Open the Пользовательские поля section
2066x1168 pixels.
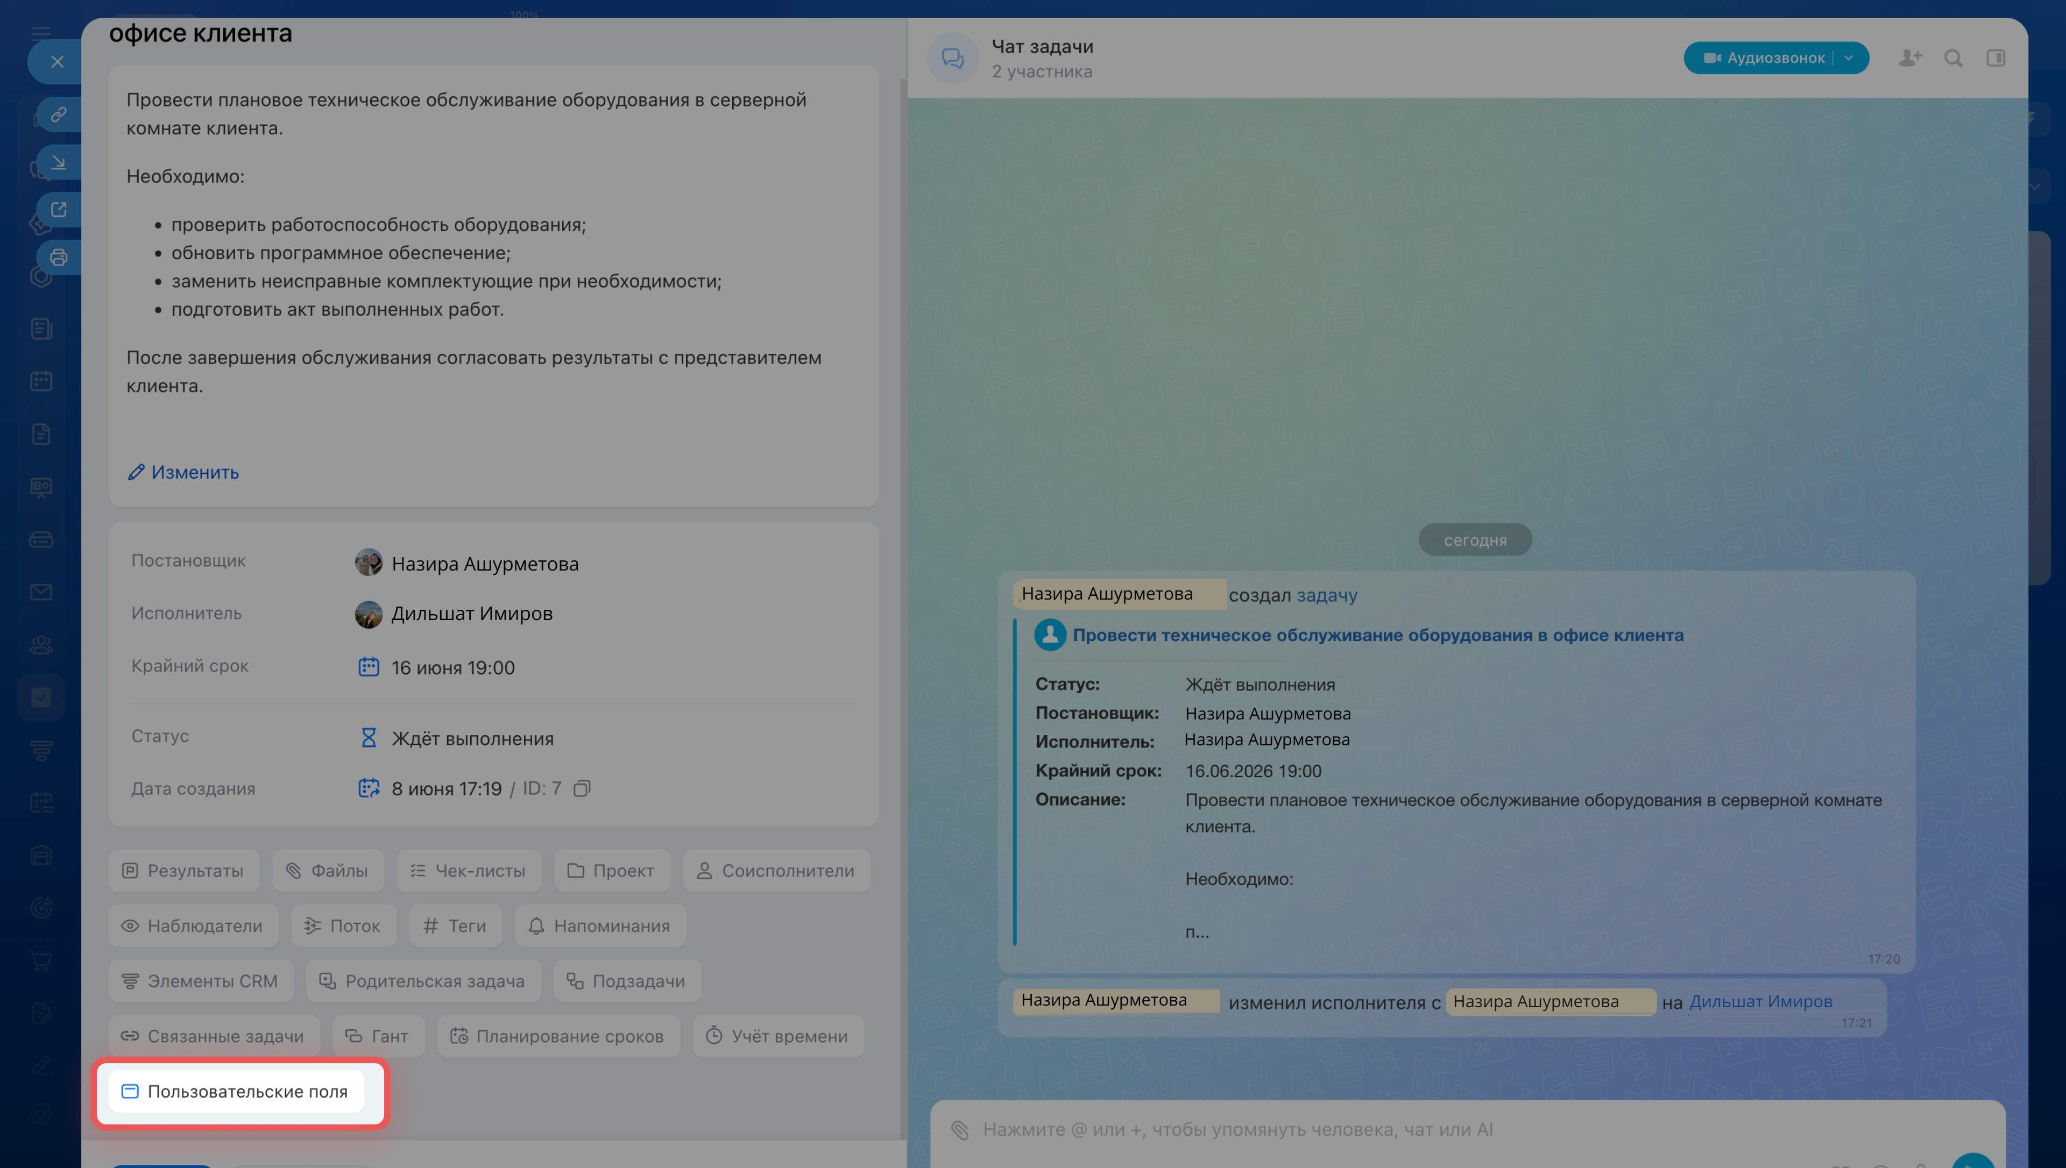(236, 1092)
